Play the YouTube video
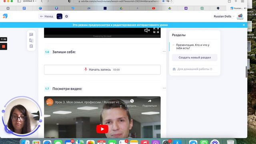This screenshot has height=144, width=256. tap(102, 129)
